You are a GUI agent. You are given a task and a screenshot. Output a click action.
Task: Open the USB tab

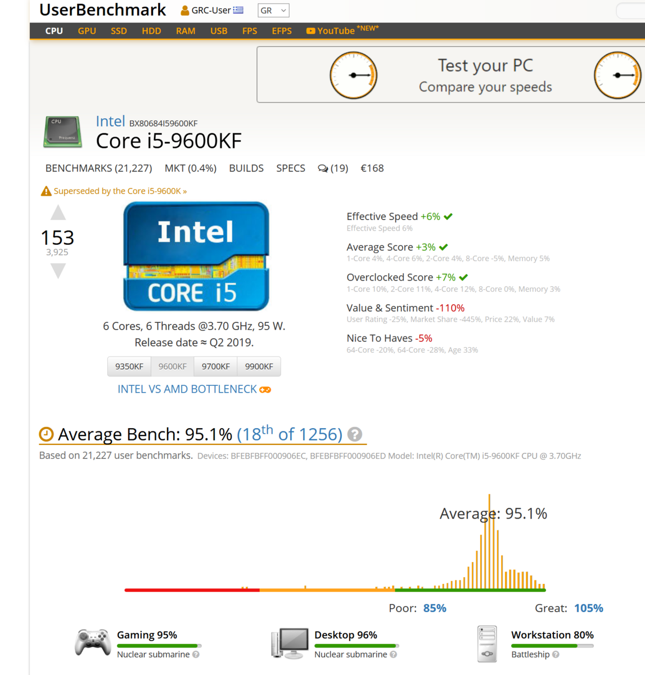pyautogui.click(x=219, y=31)
